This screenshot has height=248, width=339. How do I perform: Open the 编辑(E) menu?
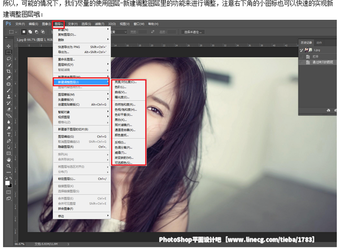pos(33,24)
